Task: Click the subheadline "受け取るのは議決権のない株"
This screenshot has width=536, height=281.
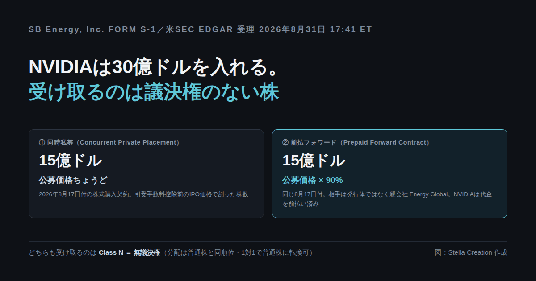Action: click(154, 92)
